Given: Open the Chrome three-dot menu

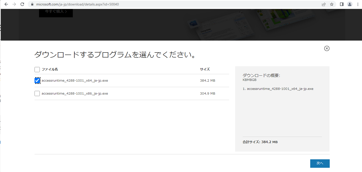Looking at the screenshot, I should [358, 4].
